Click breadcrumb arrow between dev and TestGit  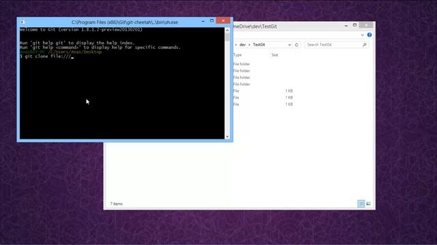point(249,45)
